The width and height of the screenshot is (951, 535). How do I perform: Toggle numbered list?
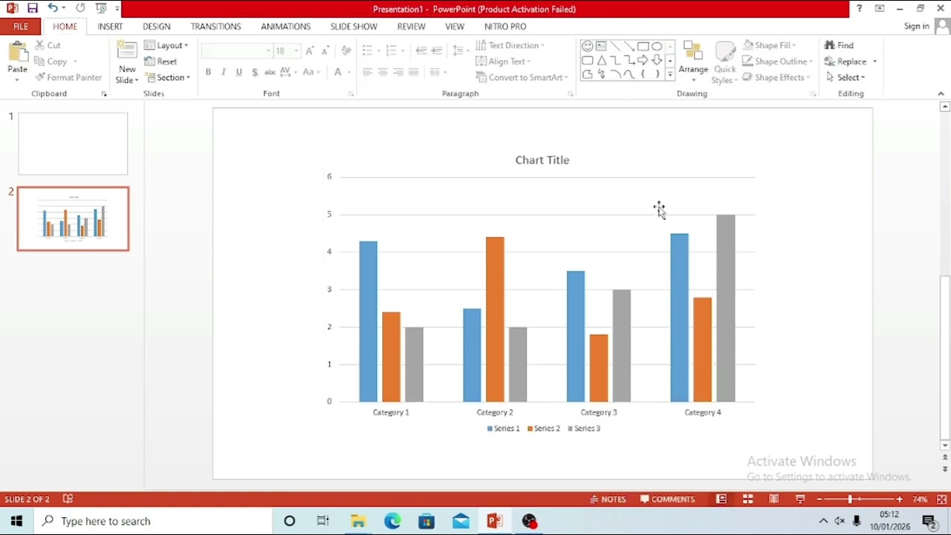point(392,51)
